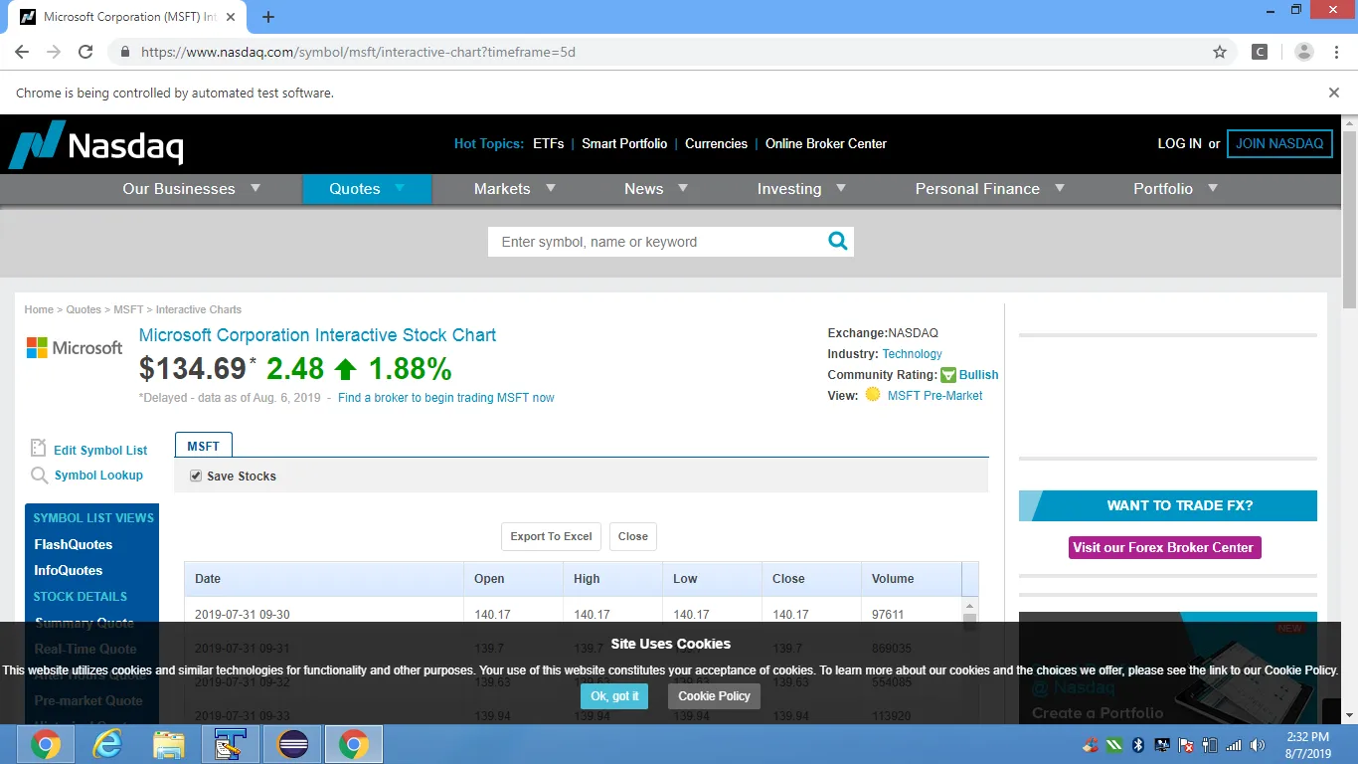Open the Chrome profile avatar
The height and width of the screenshot is (764, 1358).
point(1304,52)
